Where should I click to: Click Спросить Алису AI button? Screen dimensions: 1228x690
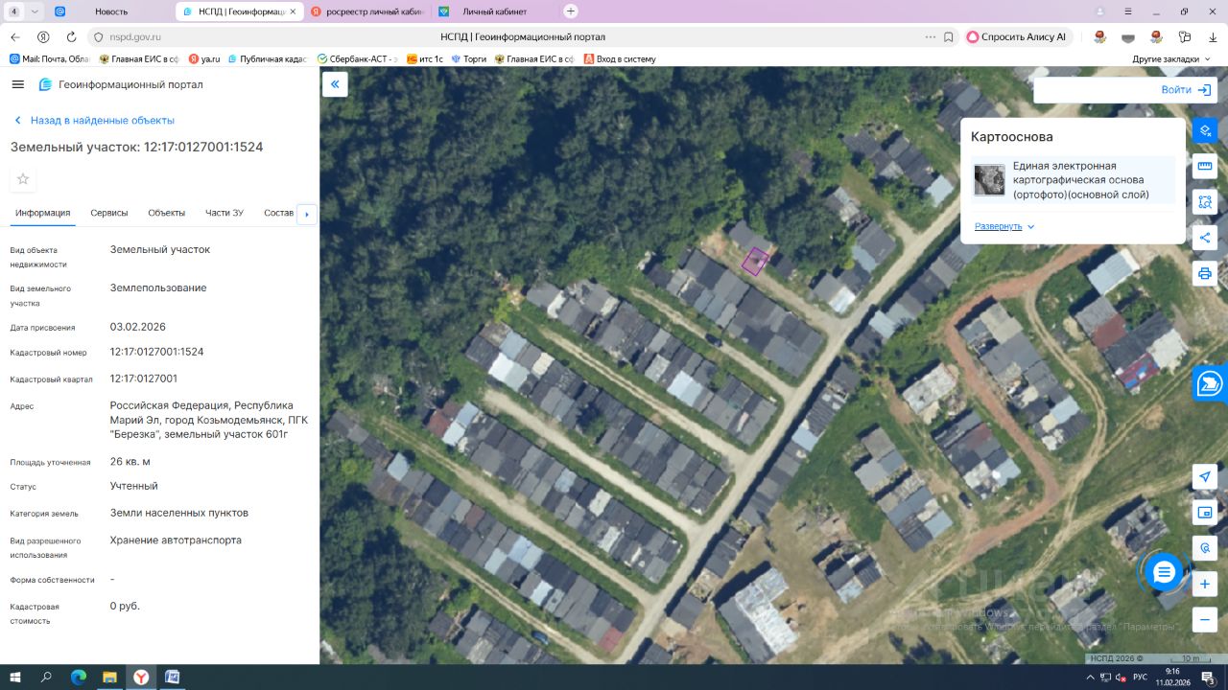[x=1016, y=36]
